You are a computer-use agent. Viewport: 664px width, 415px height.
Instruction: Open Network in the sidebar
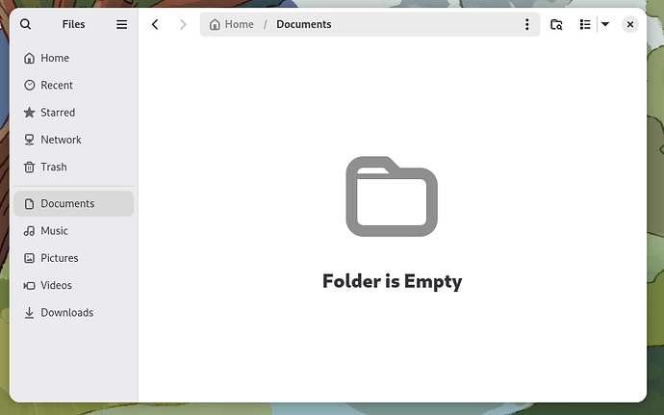pyautogui.click(x=74, y=140)
